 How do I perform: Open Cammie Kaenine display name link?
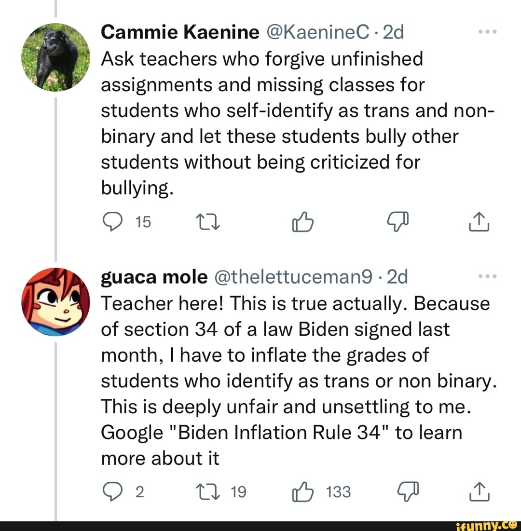pyautogui.click(x=180, y=33)
